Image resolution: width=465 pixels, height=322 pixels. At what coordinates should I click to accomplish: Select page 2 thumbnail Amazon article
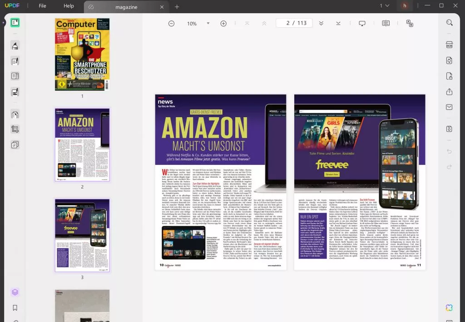click(x=82, y=145)
